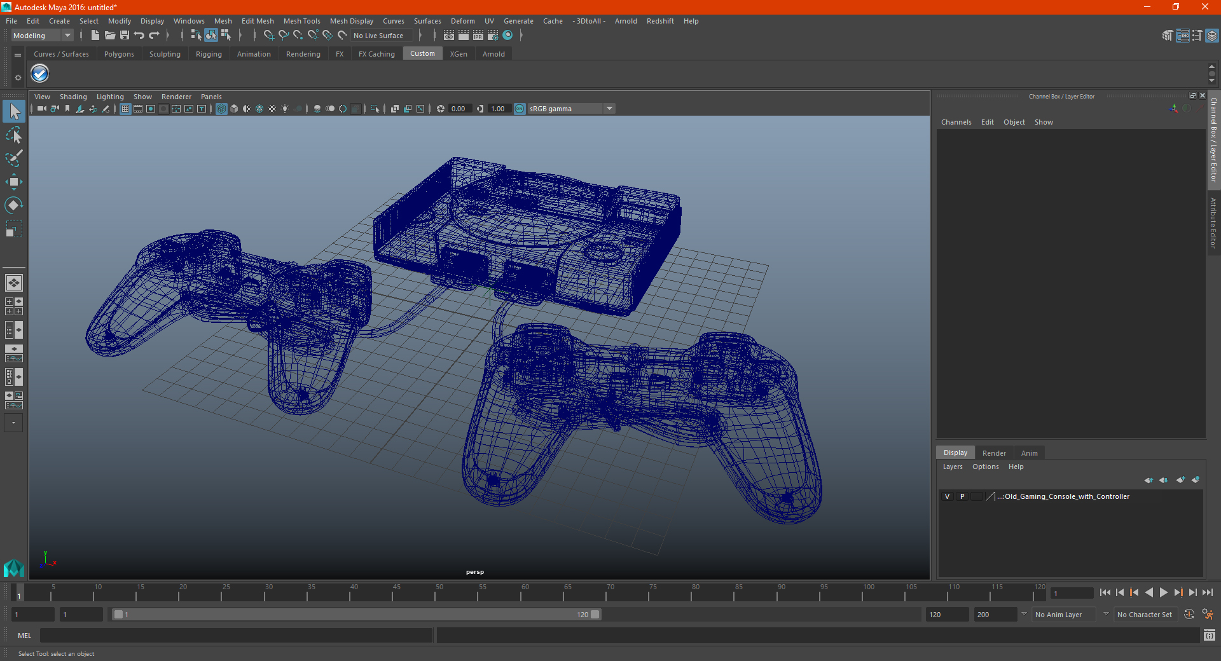The width and height of the screenshot is (1221, 661).
Task: Switch to the Render layer tab
Action: 994,453
